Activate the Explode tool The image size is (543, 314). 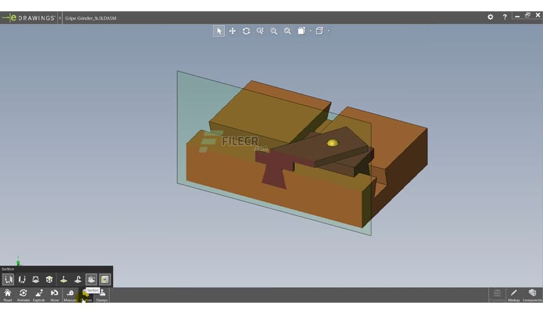(x=39, y=295)
